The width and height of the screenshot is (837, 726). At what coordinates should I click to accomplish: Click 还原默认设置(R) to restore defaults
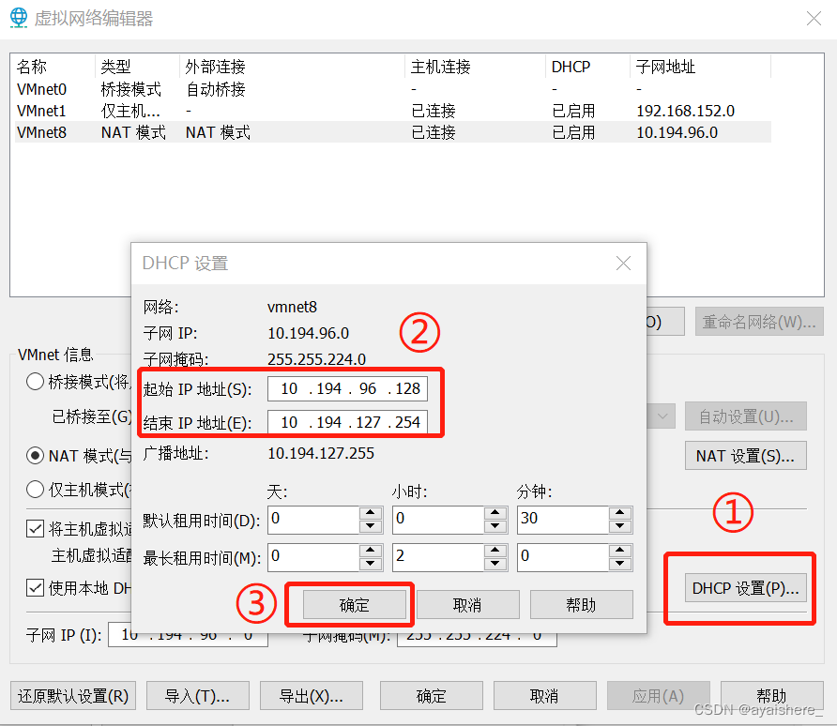[x=72, y=695]
